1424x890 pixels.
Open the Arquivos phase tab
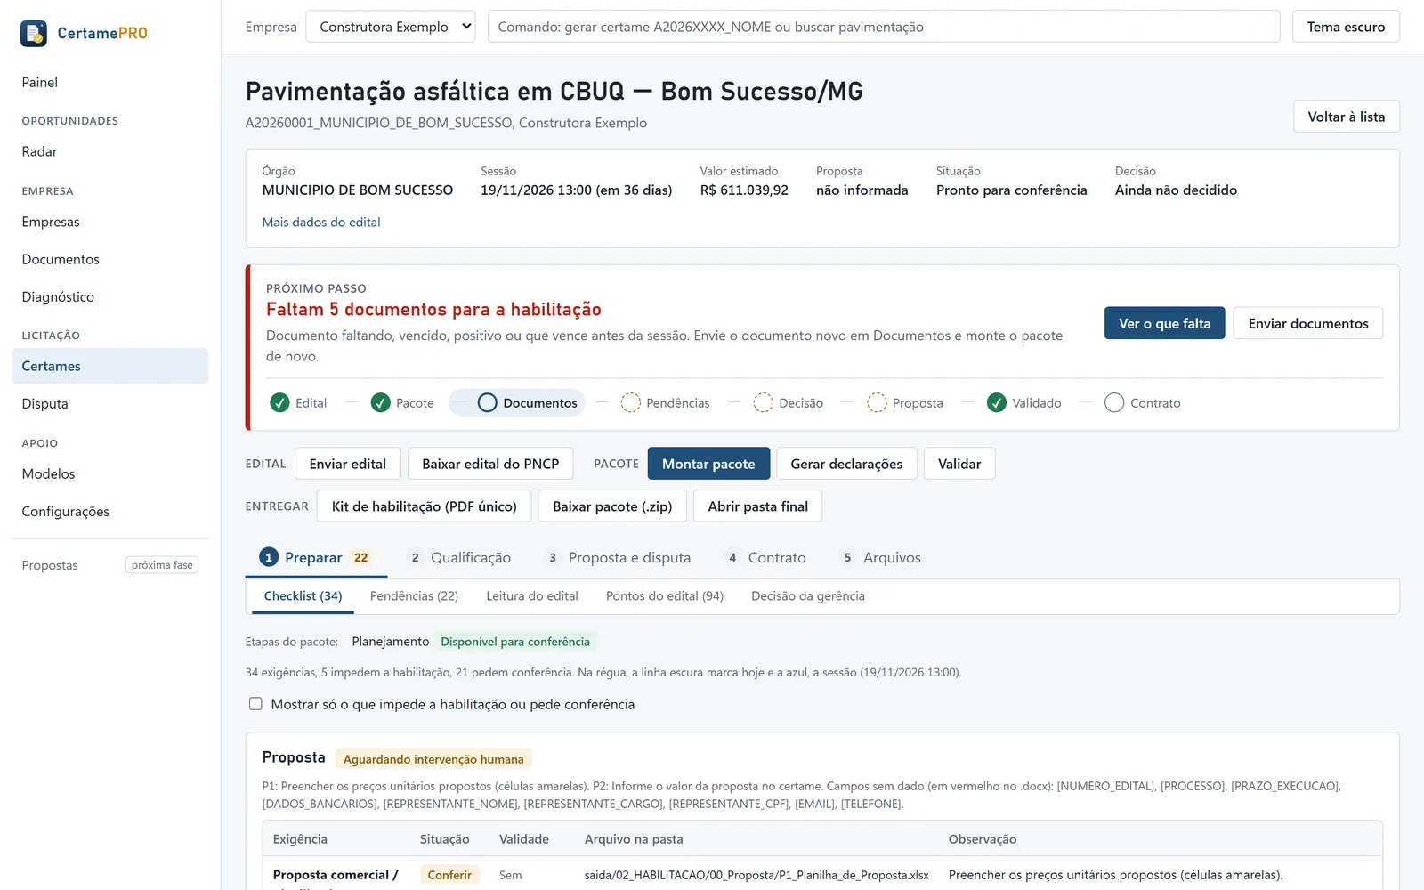(x=880, y=558)
